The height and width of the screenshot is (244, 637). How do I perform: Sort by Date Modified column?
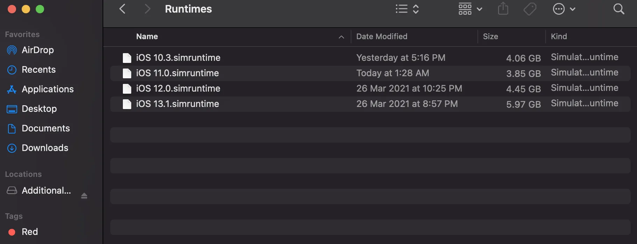[381, 36]
